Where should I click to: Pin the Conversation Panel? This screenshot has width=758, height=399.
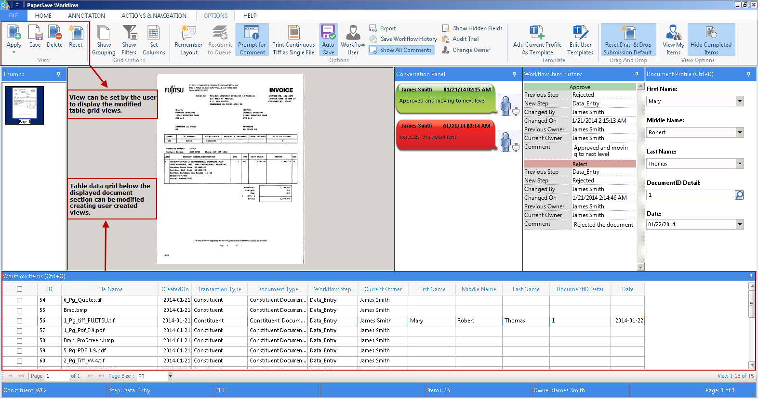[514, 74]
